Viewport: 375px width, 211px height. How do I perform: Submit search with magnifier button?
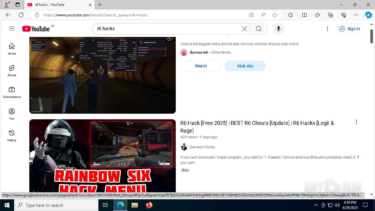pos(259,29)
